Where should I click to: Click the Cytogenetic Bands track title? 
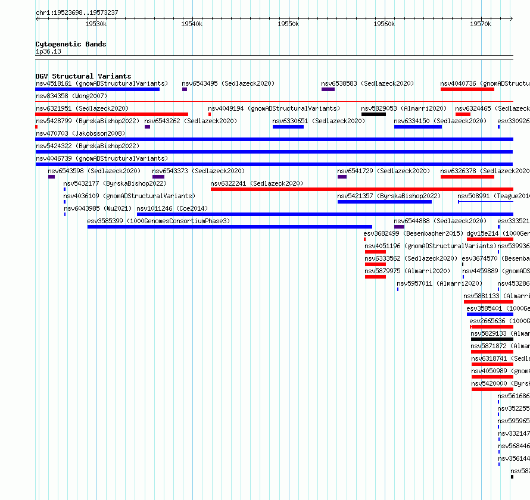[71, 44]
